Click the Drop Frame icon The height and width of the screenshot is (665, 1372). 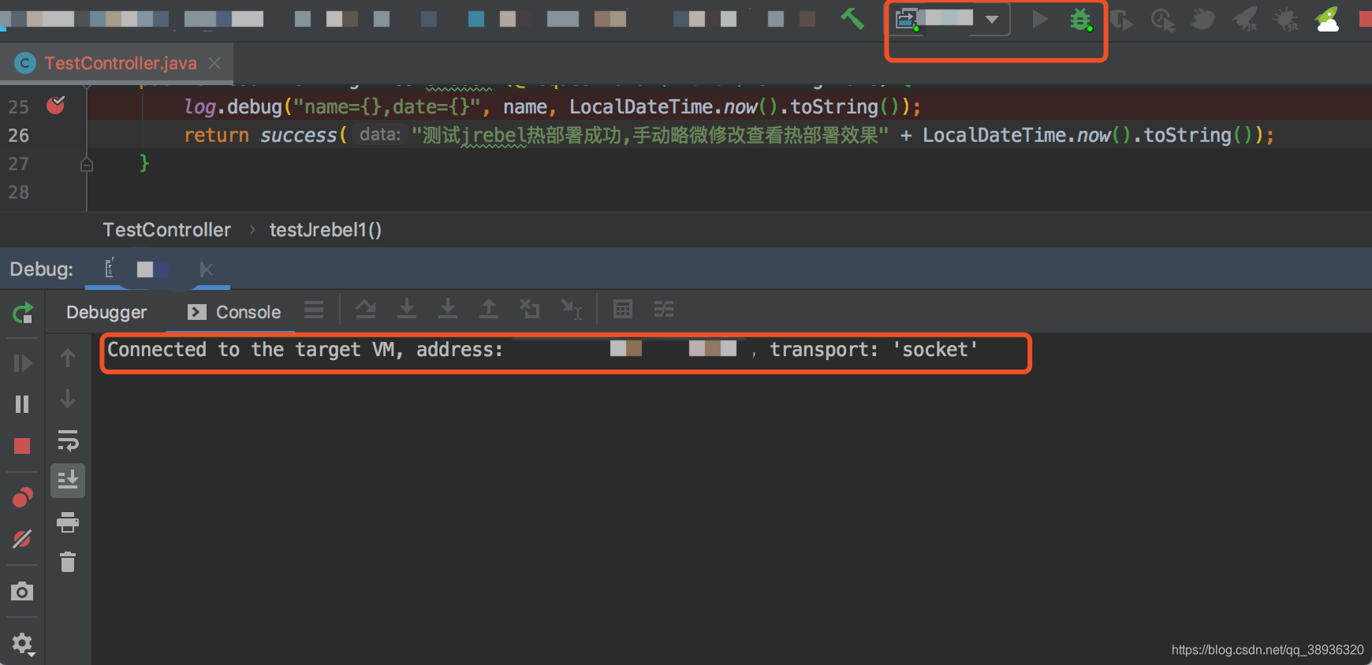530,310
